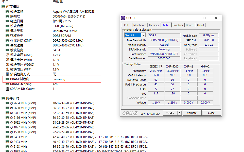Screen dimensions: 244x152
Task: Click the Module Manuf. field showing Asgard
Action: click(164, 45)
